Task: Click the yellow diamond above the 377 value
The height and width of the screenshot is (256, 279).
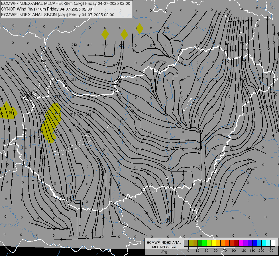Action: click(x=105, y=34)
